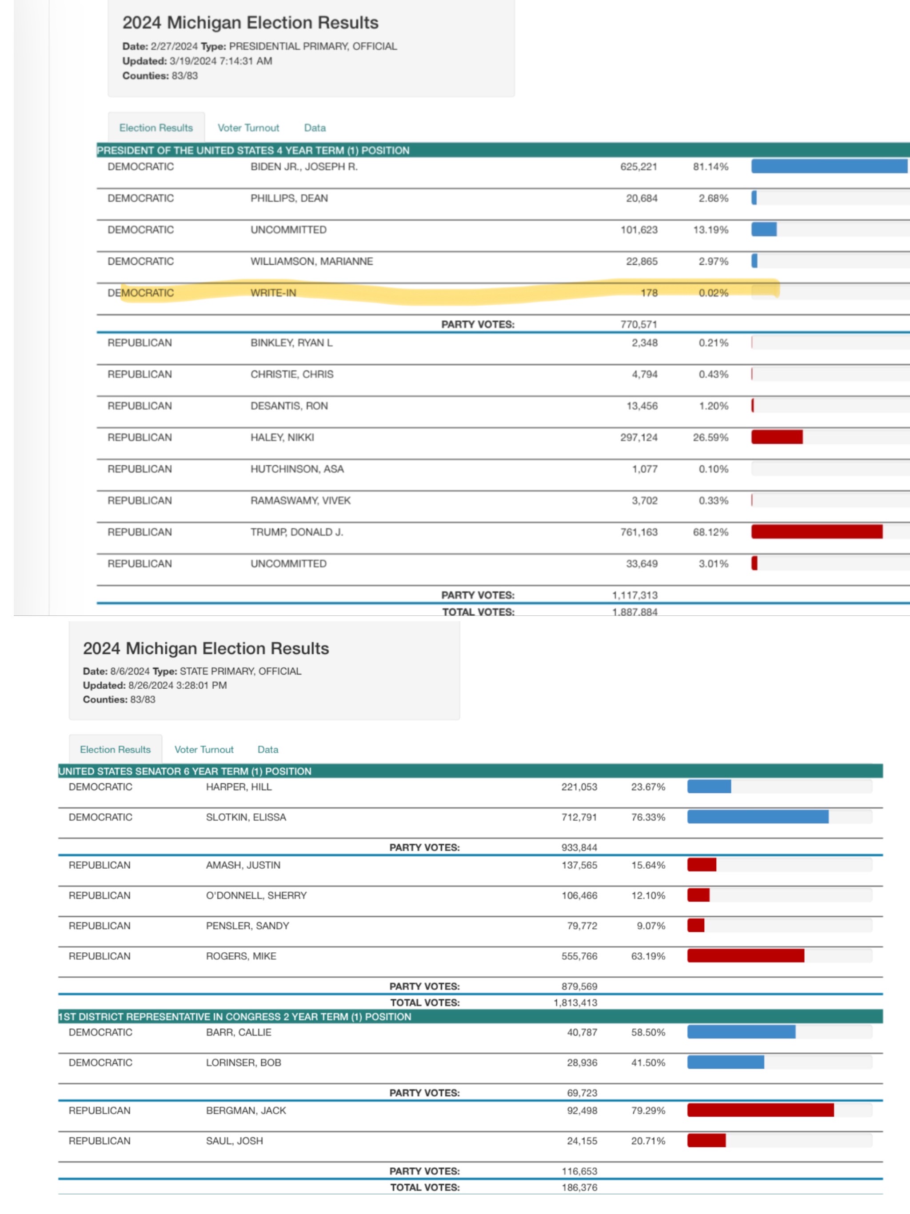Select the highlighted WRITE-IN entry

click(x=273, y=292)
